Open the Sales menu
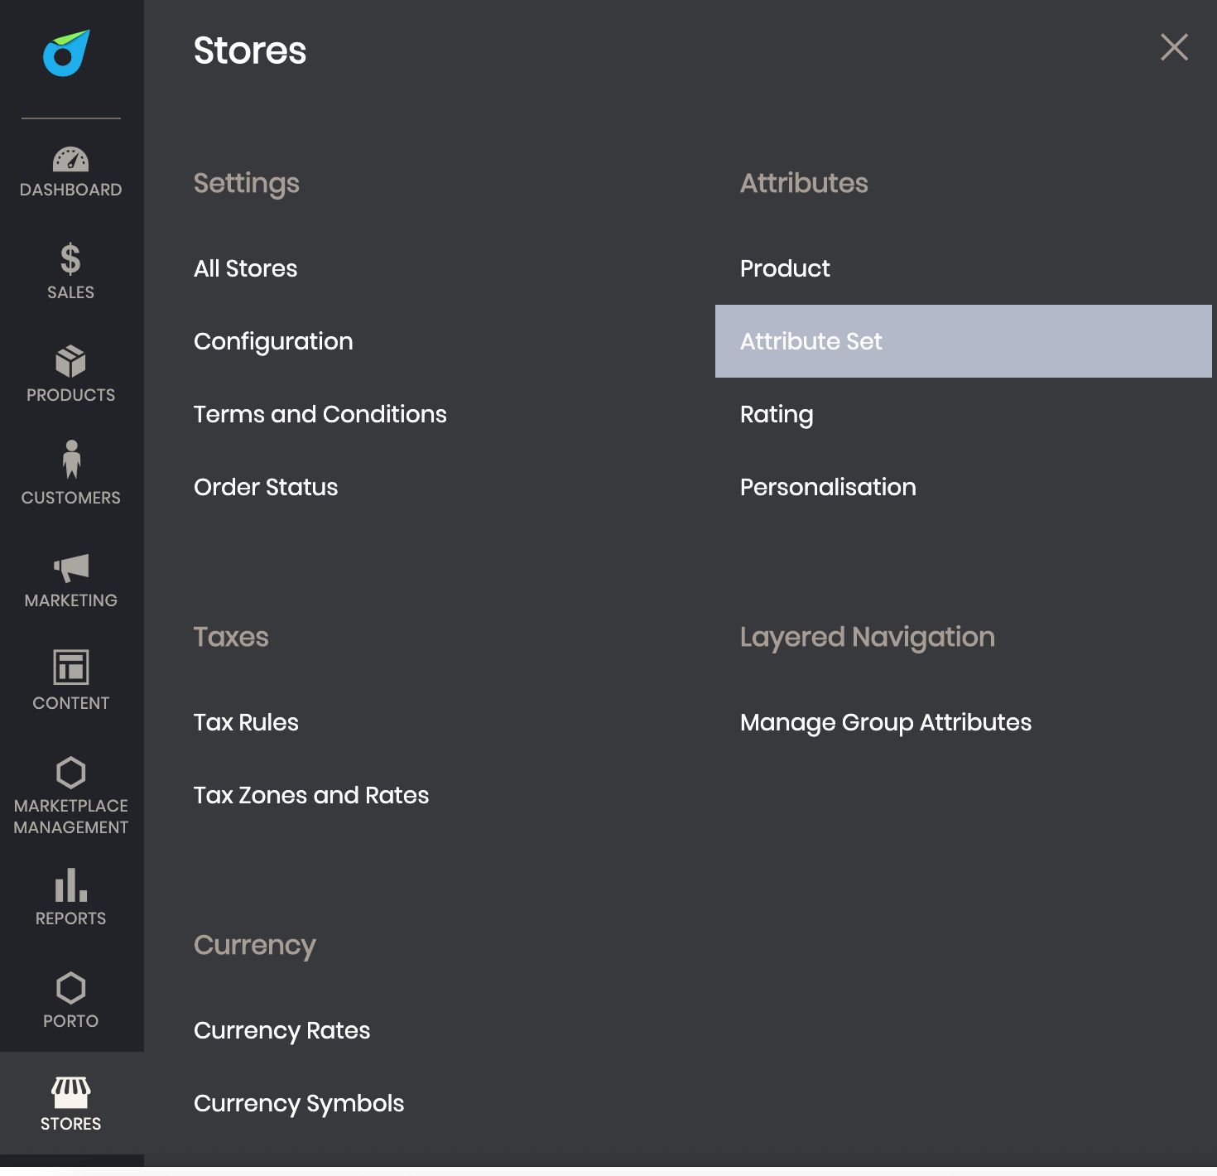This screenshot has height=1176, width=1217. [x=71, y=272]
